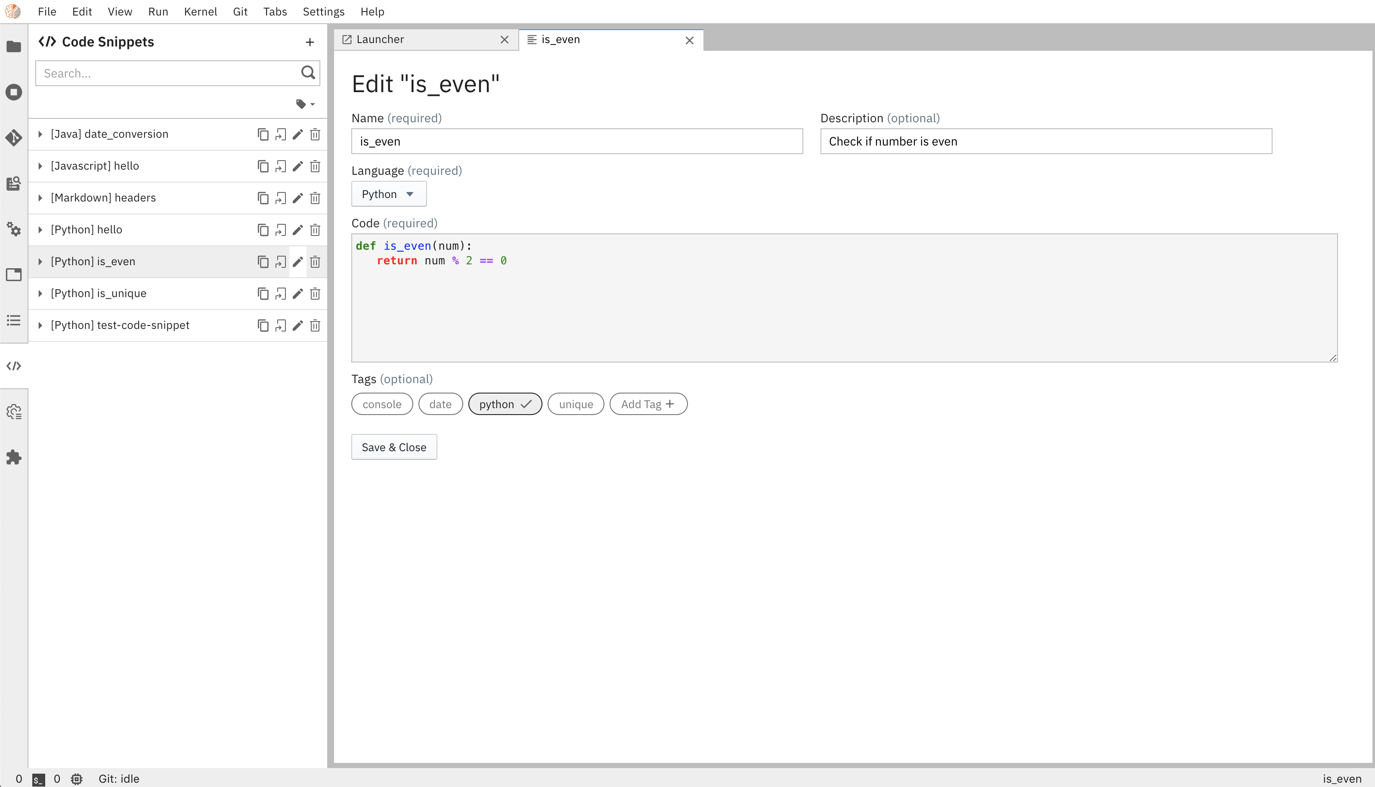Create new snippet with plus icon

(x=310, y=42)
